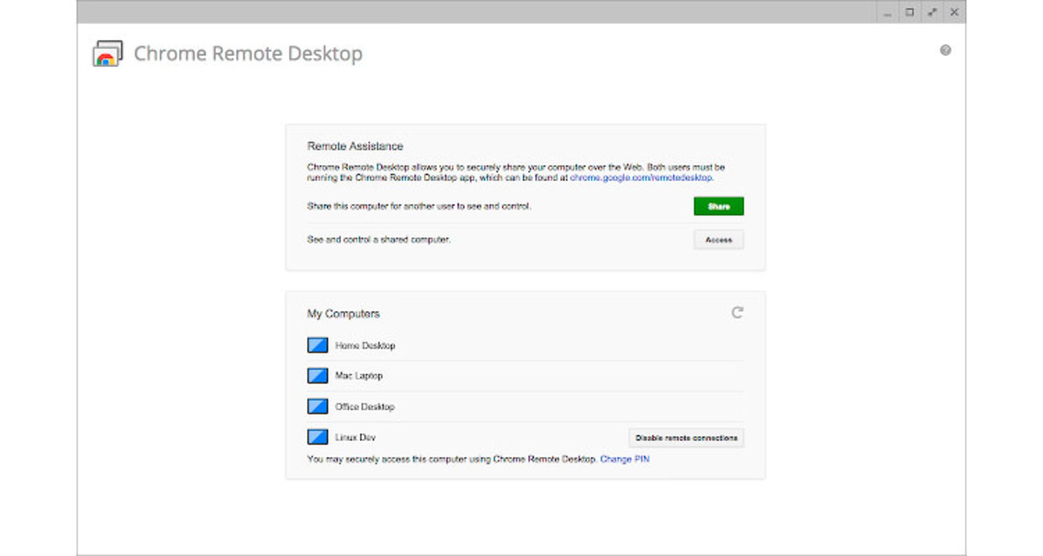Viewport: 1043px width, 556px height.
Task: Select the Mac Laptop computer name
Action: point(359,376)
